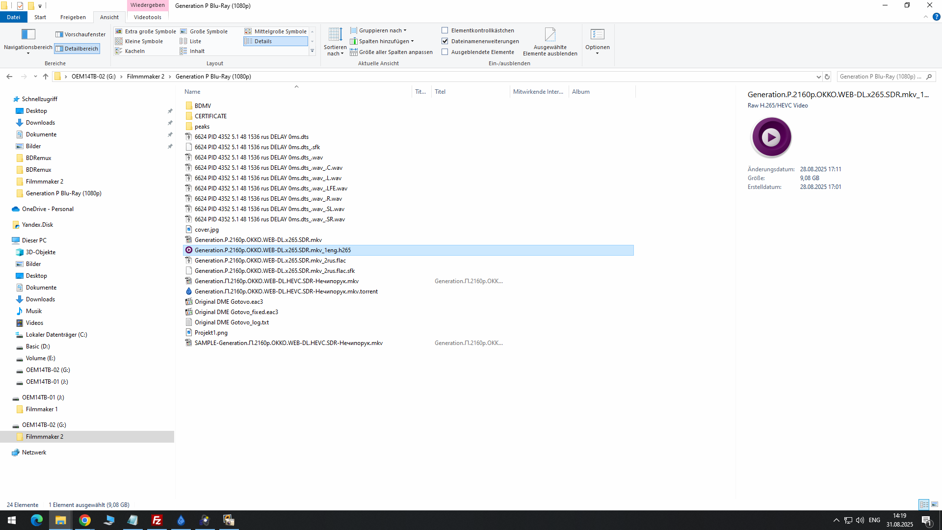This screenshot has width=942, height=530.
Task: Open address bar history dropdown arrow
Action: tap(818, 77)
